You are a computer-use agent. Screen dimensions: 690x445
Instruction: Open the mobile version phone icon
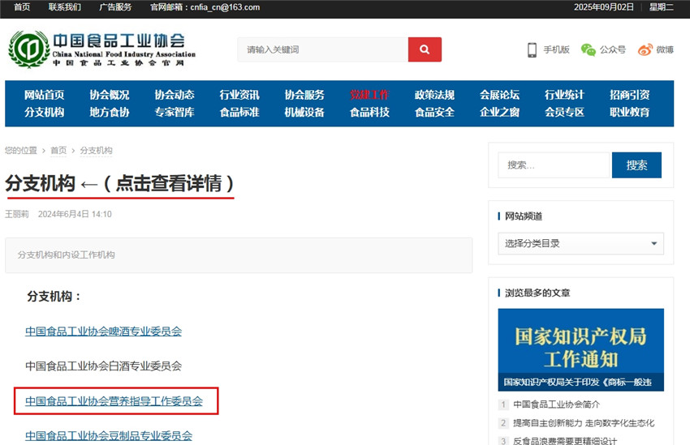(532, 49)
